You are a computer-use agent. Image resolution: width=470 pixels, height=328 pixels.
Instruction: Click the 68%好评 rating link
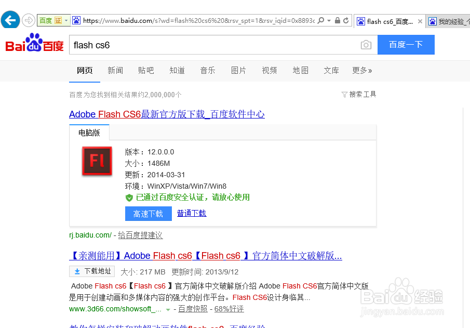pyautogui.click(x=229, y=309)
